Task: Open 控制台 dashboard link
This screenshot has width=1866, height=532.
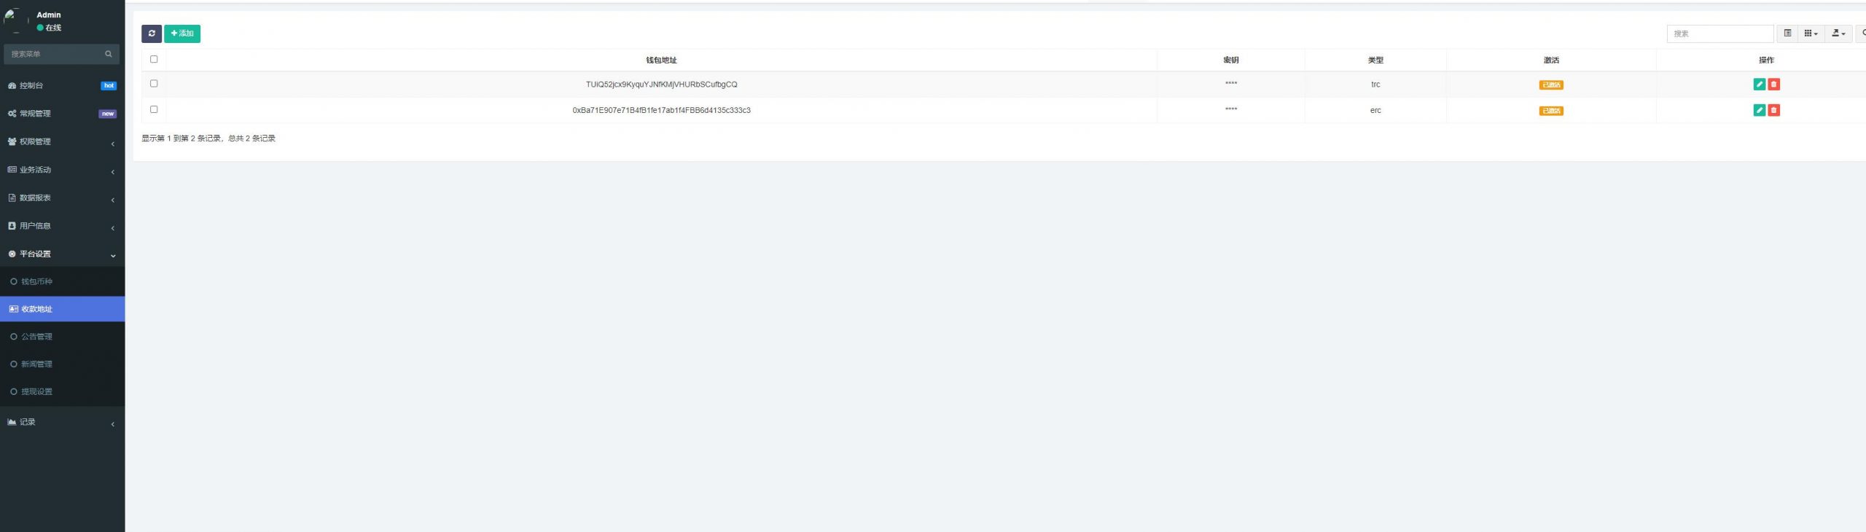Action: (31, 85)
